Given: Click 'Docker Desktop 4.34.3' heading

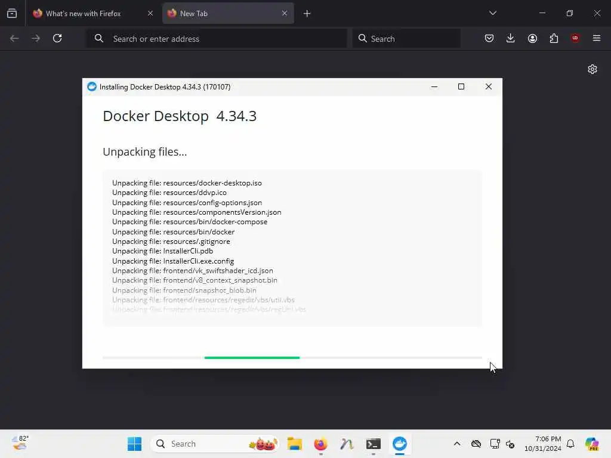Looking at the screenshot, I should pos(180,116).
